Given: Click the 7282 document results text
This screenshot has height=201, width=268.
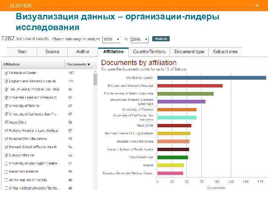Looking at the screenshot, I should [x=25, y=39].
